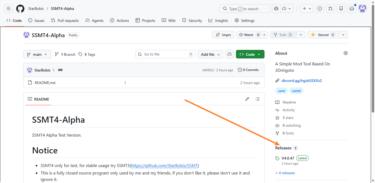Click StarBobis owner in breadcrumb
This screenshot has height=183, width=375.
click(x=36, y=9)
